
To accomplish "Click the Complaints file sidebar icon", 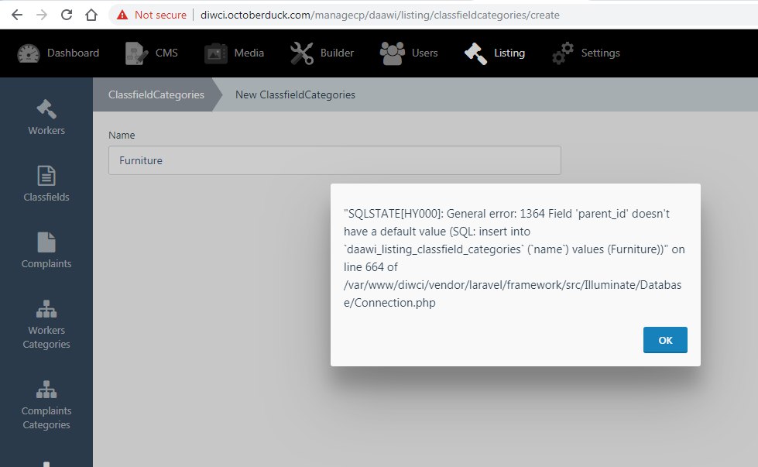I will [46, 242].
